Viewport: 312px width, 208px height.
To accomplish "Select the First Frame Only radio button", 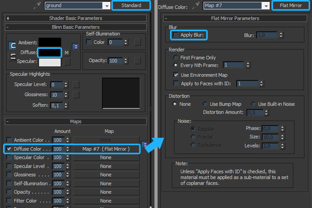I will click(176, 57).
